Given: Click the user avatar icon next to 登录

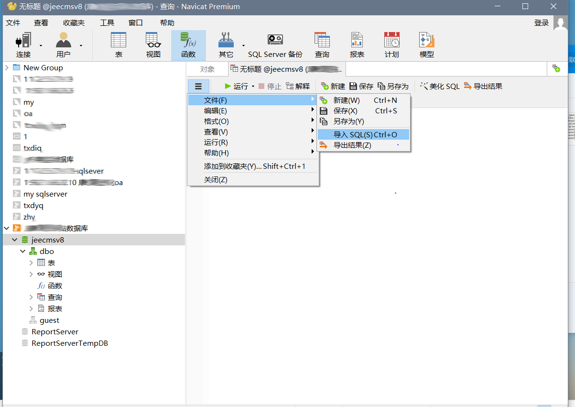Looking at the screenshot, I should coord(560,22).
